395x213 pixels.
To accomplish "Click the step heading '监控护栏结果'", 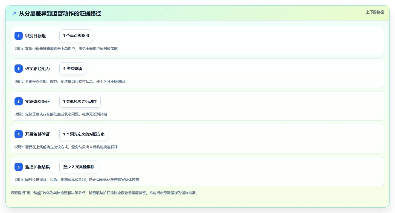I will 37,167.
